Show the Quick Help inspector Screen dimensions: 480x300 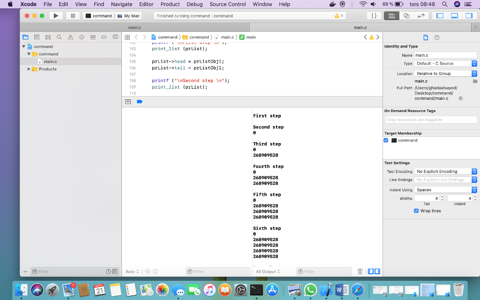(x=437, y=37)
